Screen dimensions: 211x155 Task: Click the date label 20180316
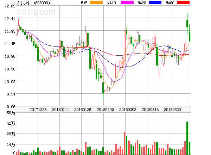(x=150, y=110)
